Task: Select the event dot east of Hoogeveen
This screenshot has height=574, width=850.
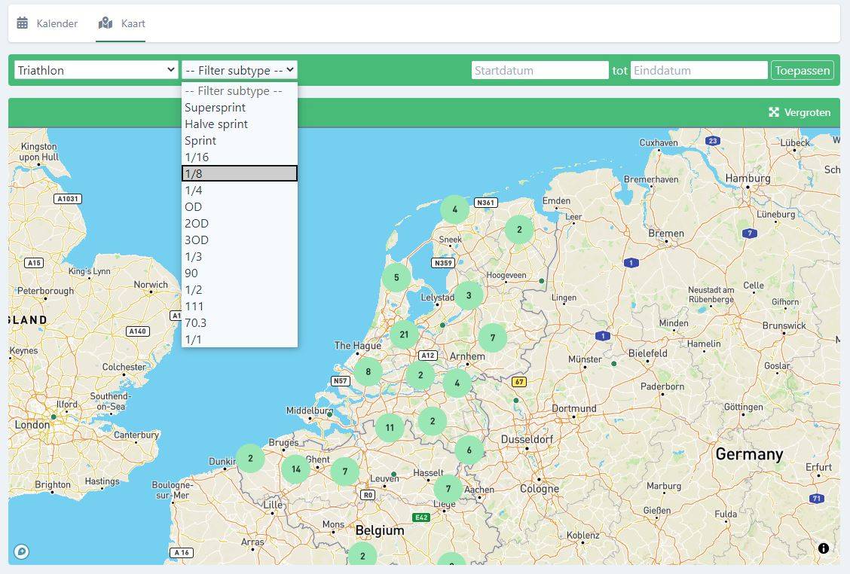Action: coord(542,281)
